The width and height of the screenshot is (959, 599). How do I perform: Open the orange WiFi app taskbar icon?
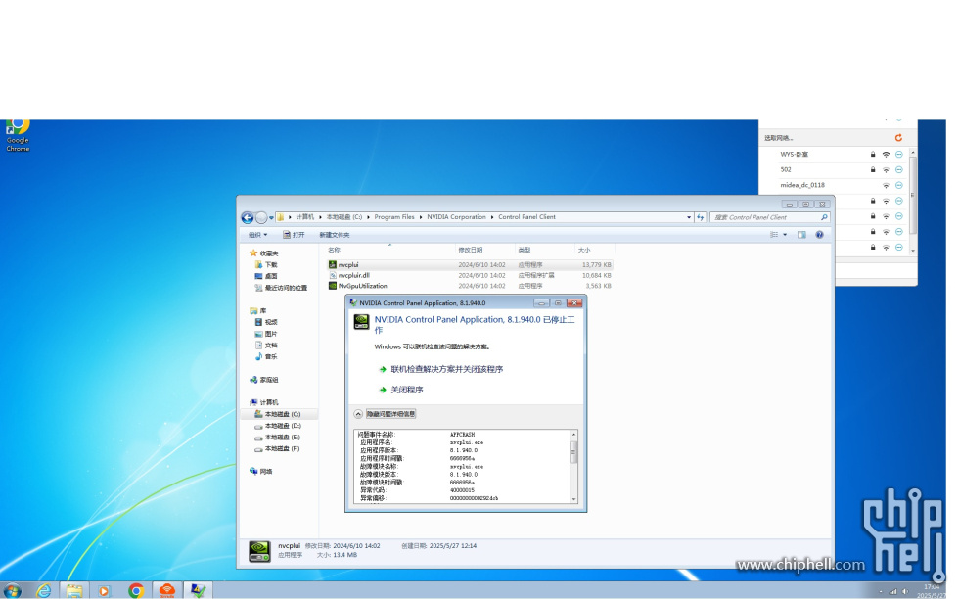(167, 590)
